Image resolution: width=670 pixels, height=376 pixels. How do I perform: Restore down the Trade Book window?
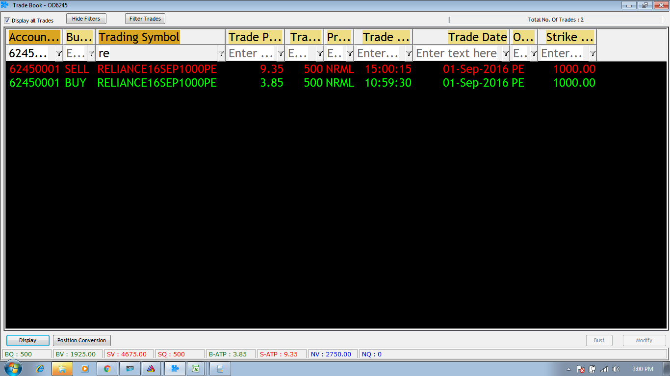[644, 5]
